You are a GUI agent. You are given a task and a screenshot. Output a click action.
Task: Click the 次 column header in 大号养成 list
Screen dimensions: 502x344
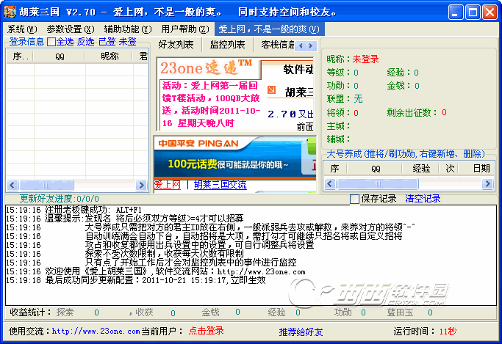click(x=449, y=168)
